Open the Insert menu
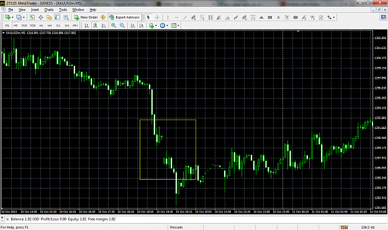The image size is (388, 230). 35,10
